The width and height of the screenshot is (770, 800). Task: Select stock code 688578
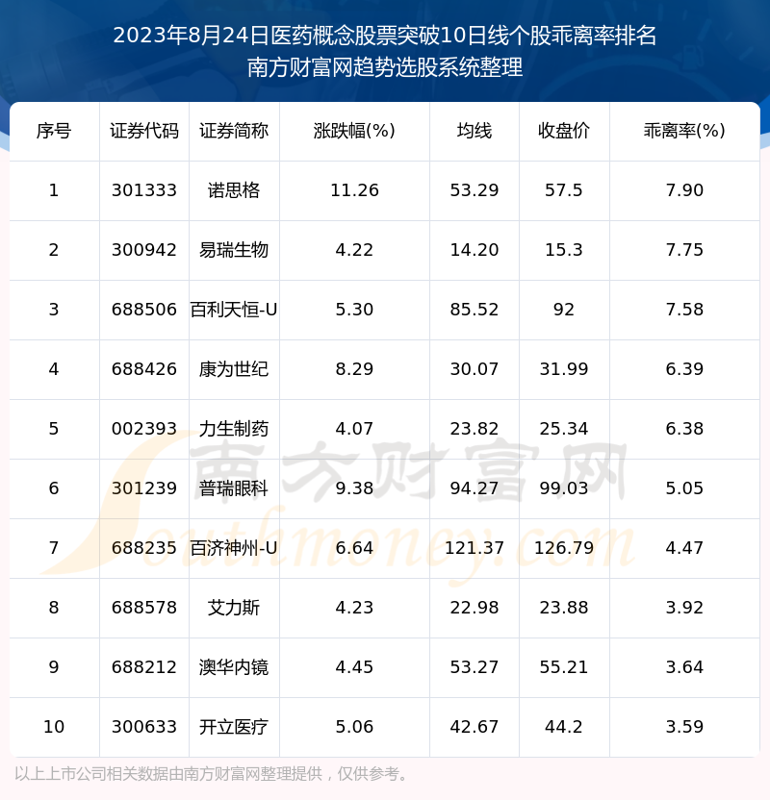tap(144, 608)
